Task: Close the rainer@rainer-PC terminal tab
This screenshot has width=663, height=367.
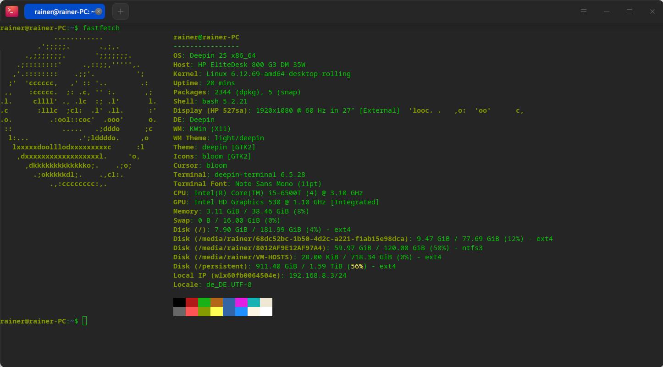Action: pyautogui.click(x=99, y=11)
